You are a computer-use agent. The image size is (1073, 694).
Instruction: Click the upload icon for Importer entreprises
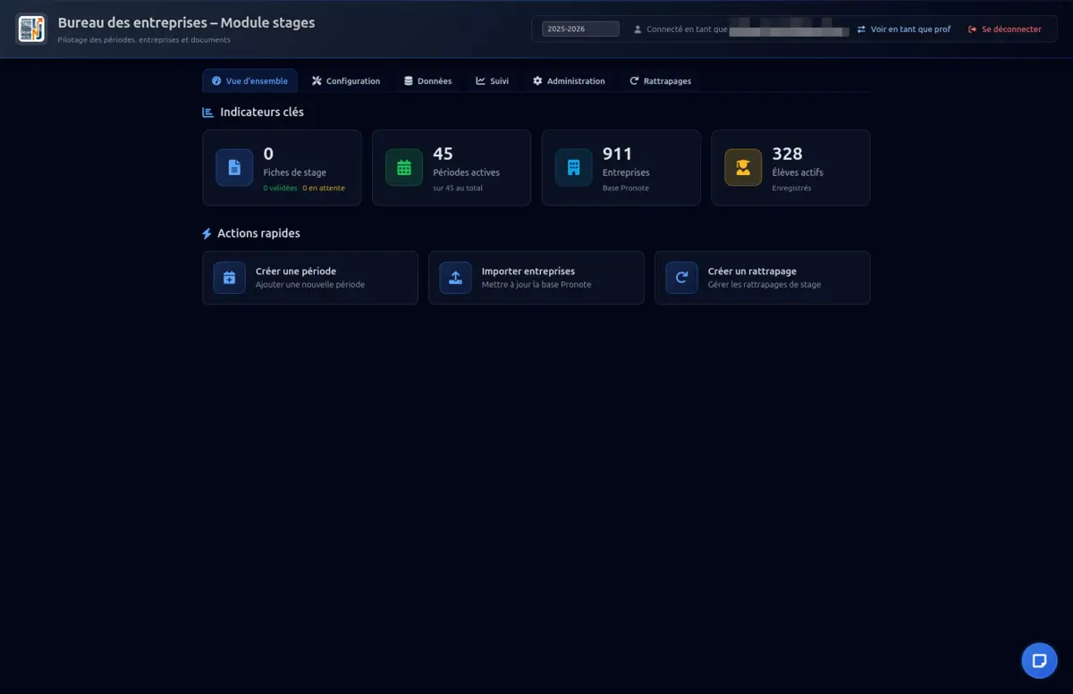[x=455, y=278]
